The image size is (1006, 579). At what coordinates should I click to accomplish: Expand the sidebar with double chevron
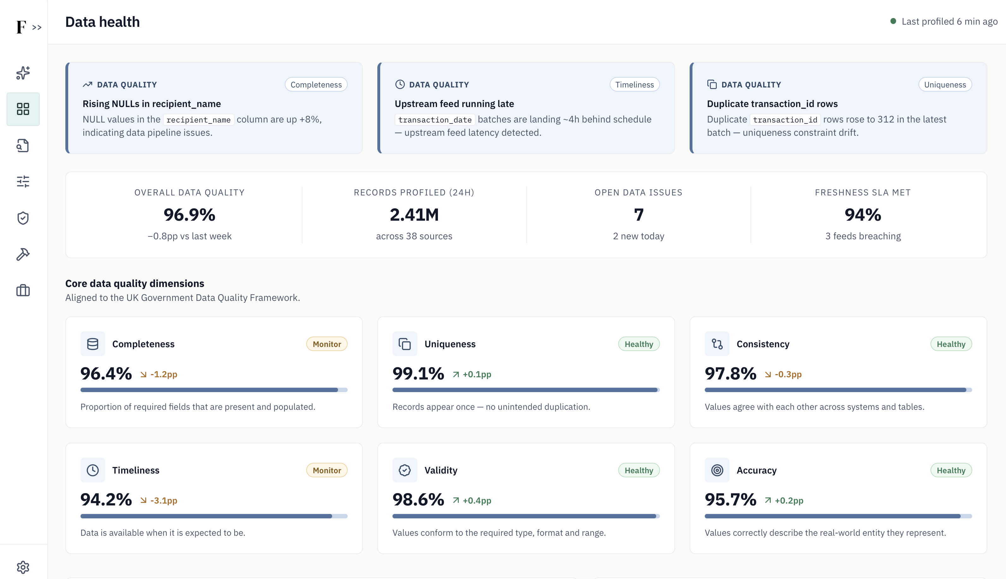37,27
